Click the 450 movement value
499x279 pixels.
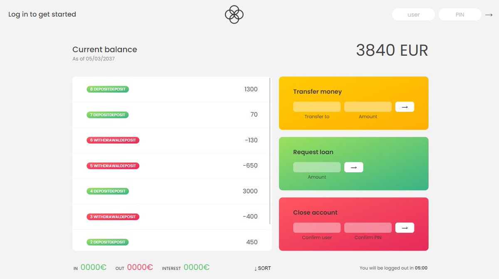click(x=252, y=242)
